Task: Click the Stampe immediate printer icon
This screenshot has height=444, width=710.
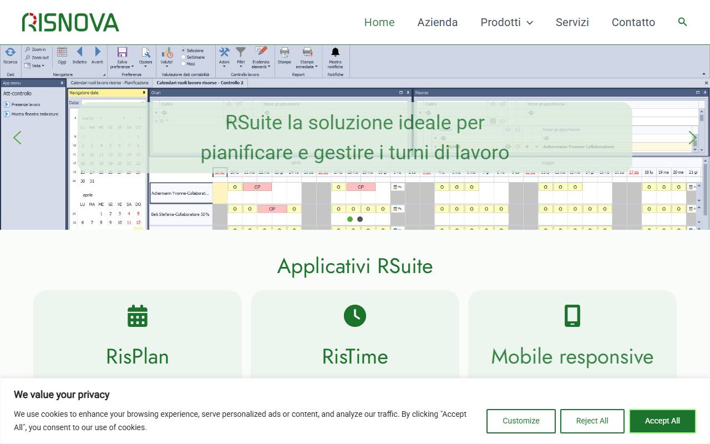Action: click(x=307, y=52)
